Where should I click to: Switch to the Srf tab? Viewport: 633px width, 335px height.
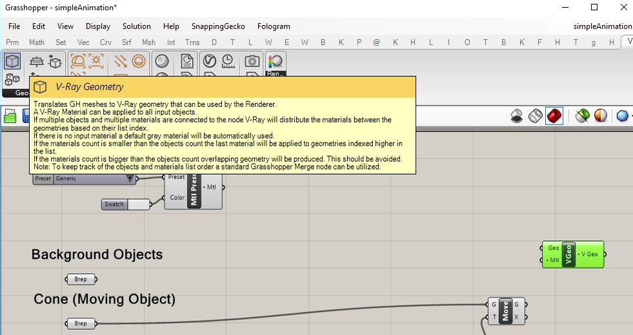(x=126, y=43)
